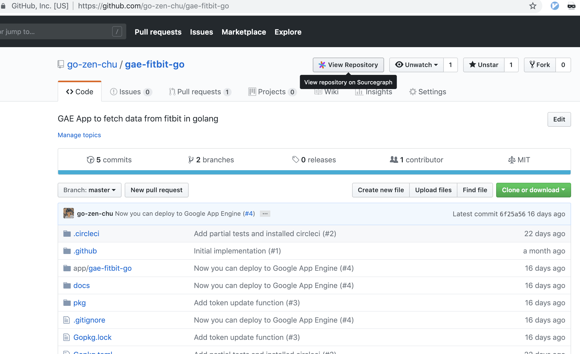
Task: Click the bookmark star in address bar
Action: 533,6
